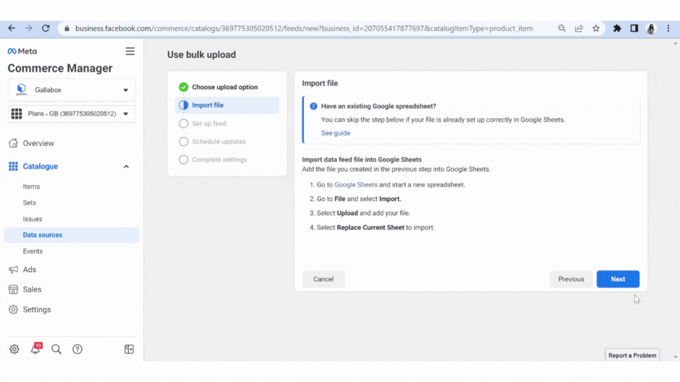The height and width of the screenshot is (382, 680).
Task: Open the help question mark icon
Action: (x=77, y=349)
